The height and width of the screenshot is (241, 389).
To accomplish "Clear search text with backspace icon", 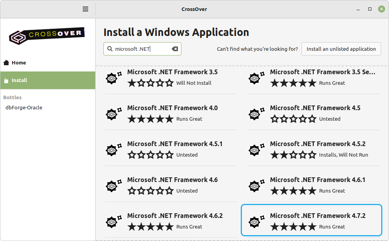I will pyautogui.click(x=175, y=49).
